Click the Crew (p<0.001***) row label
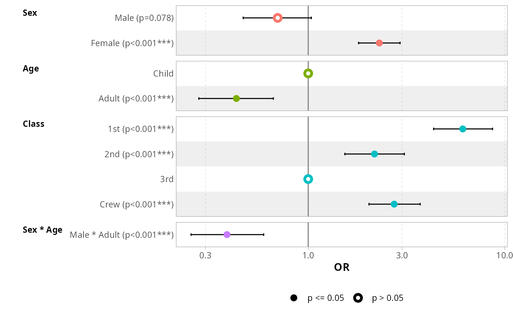Image resolution: width=513 pixels, height=317 pixels. (x=137, y=204)
